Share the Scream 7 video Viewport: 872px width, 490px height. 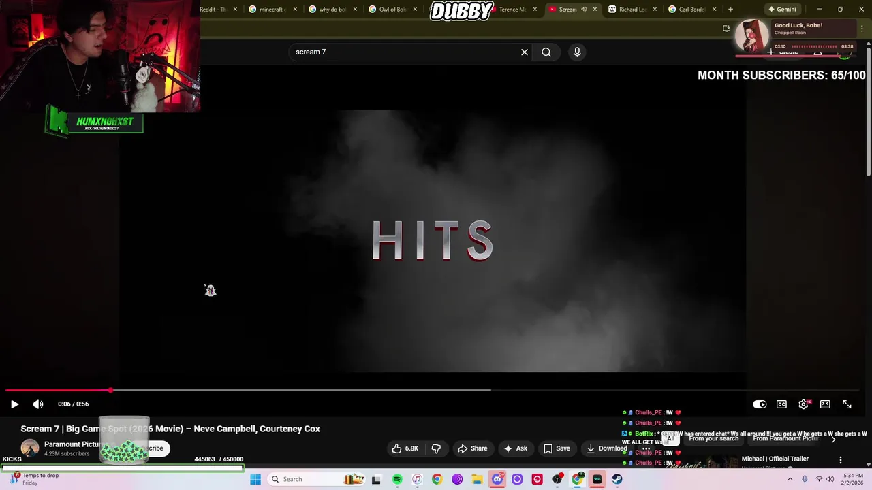pyautogui.click(x=472, y=448)
